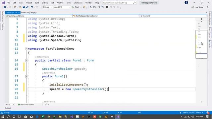The width and height of the screenshot is (212, 119).
Task: Click the Find in Files toolbar icon
Action: coord(84,7)
